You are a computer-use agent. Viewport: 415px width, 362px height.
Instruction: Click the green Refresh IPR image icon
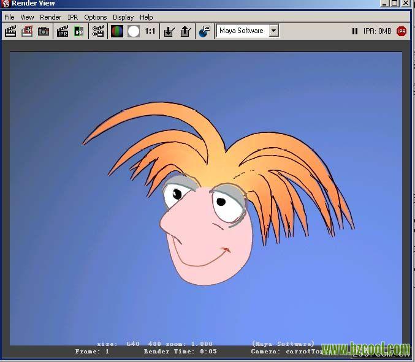79,31
